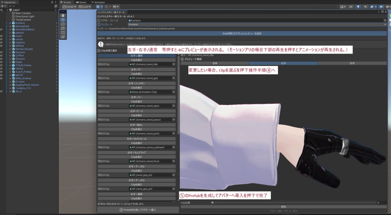The height and width of the screenshot is (215, 391).
Task: Open the object picker for the avatar field
Action: coord(385,21)
